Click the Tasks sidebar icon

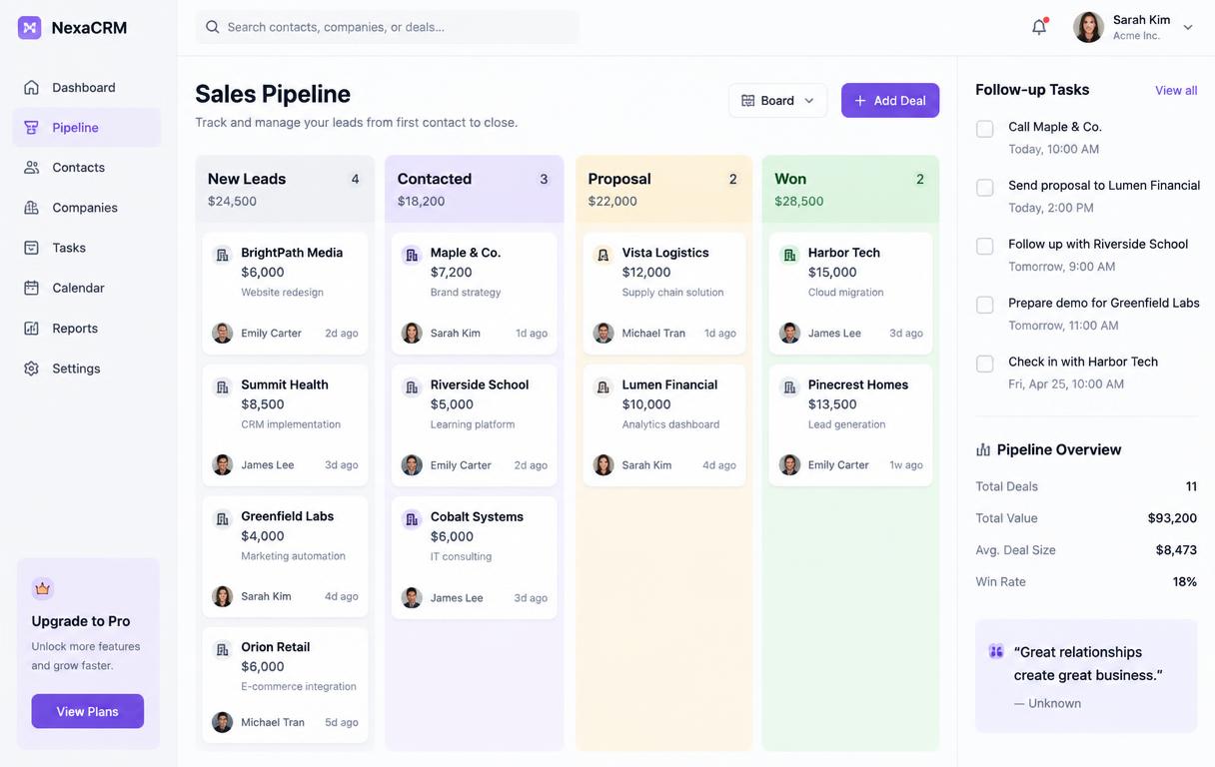[32, 248]
